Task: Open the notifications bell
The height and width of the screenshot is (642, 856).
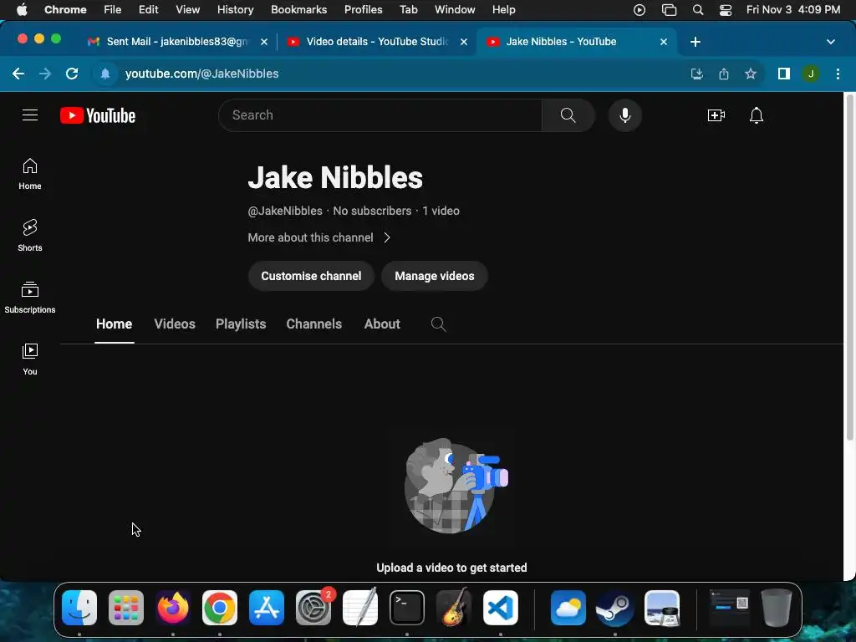Action: click(x=756, y=115)
